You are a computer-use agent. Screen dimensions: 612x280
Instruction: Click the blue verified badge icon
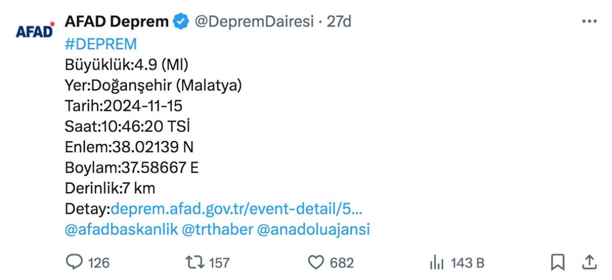coord(181,21)
